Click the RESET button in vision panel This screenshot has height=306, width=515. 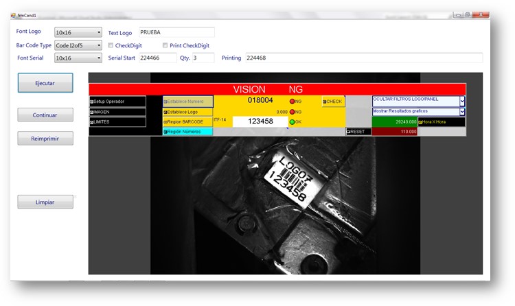click(x=358, y=131)
